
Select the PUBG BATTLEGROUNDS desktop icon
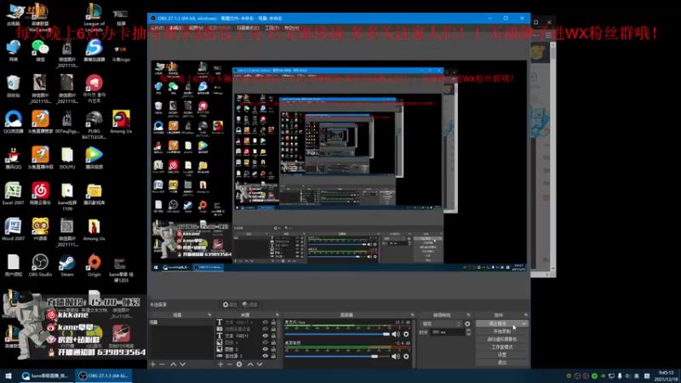click(x=94, y=124)
